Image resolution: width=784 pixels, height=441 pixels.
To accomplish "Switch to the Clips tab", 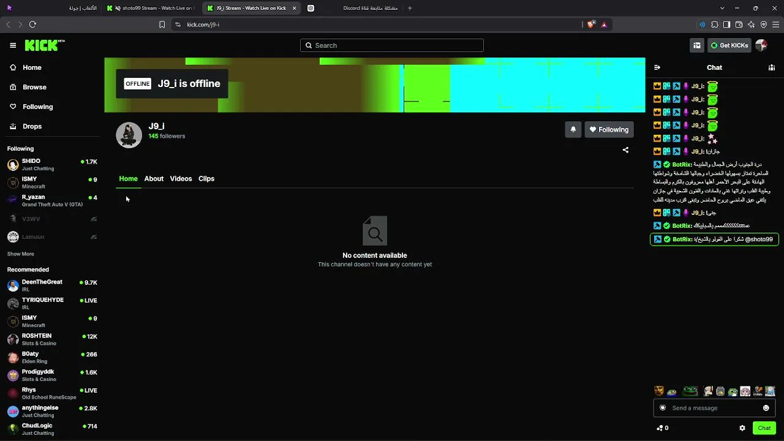I will pyautogui.click(x=206, y=179).
